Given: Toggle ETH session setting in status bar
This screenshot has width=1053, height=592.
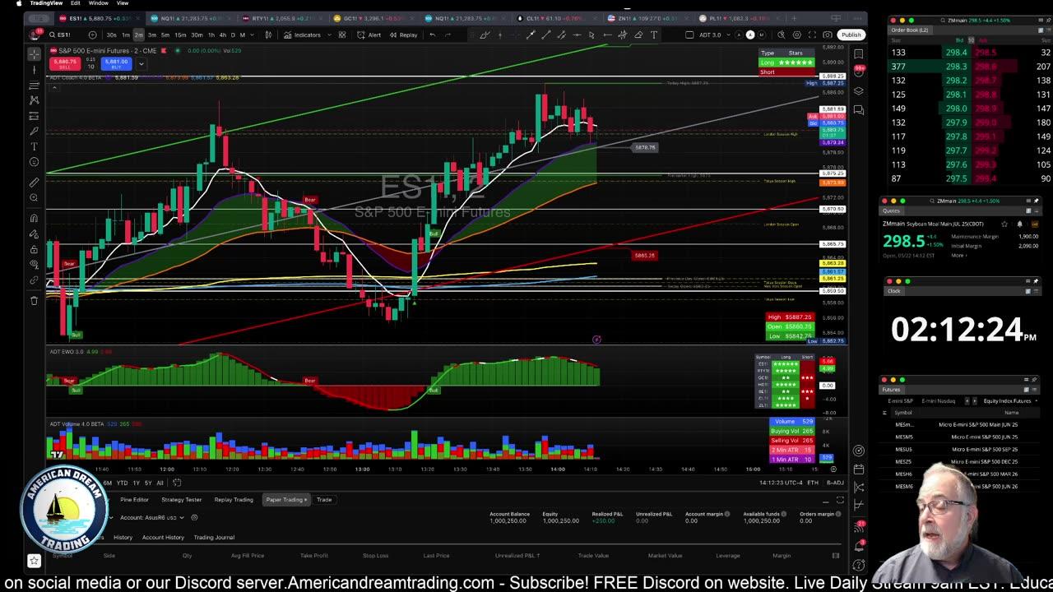Looking at the screenshot, I should pyautogui.click(x=813, y=483).
